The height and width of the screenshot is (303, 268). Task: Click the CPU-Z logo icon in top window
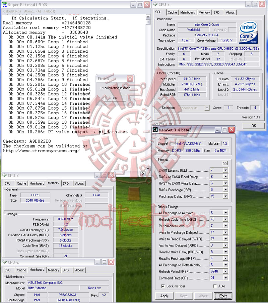[155, 4]
